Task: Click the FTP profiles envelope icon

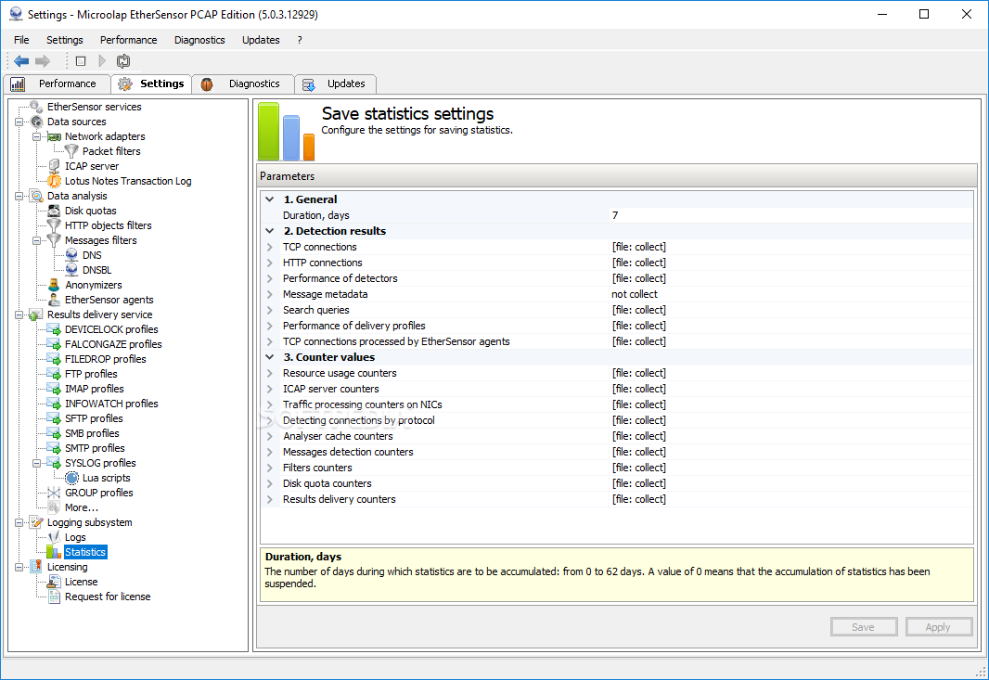Action: pyautogui.click(x=54, y=374)
